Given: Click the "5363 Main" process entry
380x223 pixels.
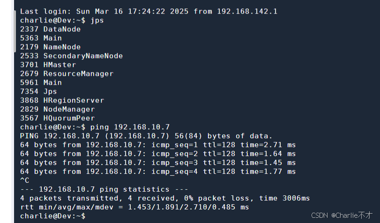Looking at the screenshot, I should point(41,38).
